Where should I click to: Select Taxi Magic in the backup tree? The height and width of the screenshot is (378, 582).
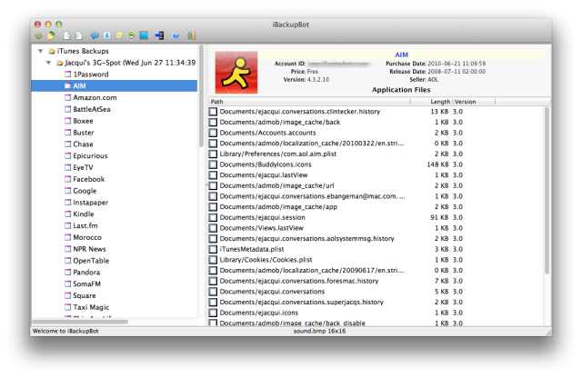point(91,307)
